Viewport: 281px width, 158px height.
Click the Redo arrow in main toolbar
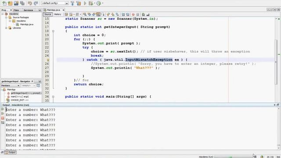pyautogui.click(x=36, y=3)
